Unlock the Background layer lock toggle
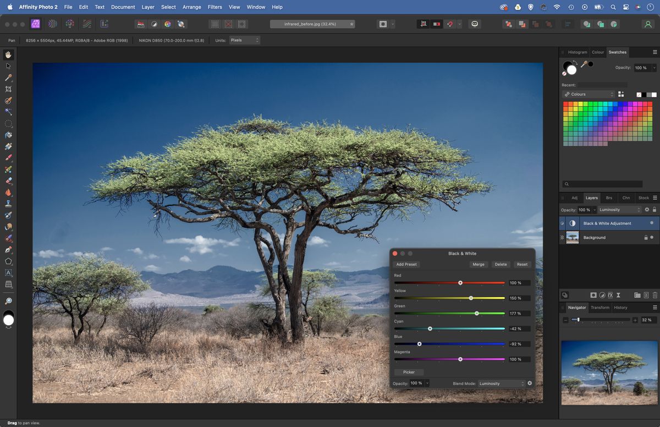660x427 pixels. tap(646, 237)
